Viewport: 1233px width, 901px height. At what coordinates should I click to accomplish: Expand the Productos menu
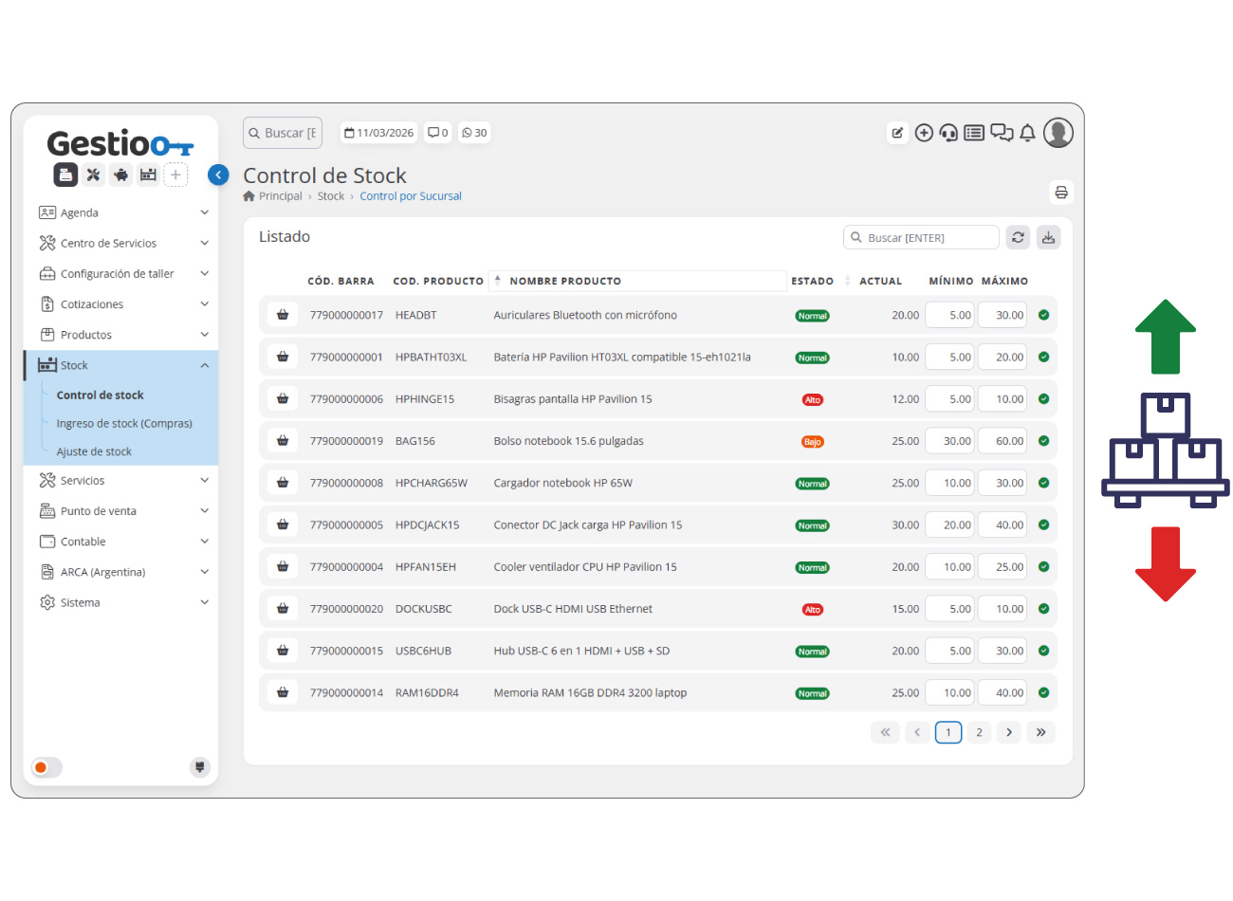[x=123, y=335]
